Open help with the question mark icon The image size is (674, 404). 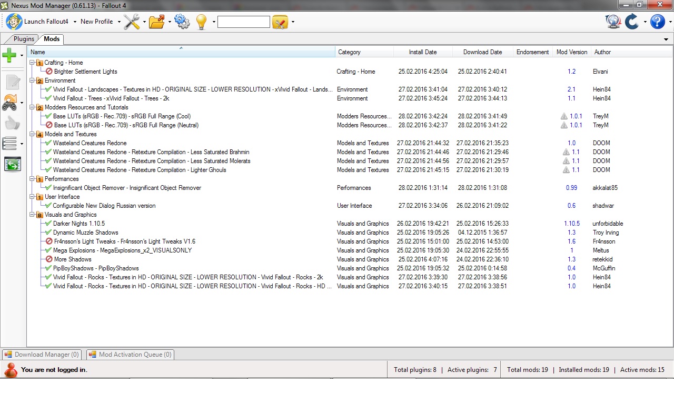click(x=658, y=22)
